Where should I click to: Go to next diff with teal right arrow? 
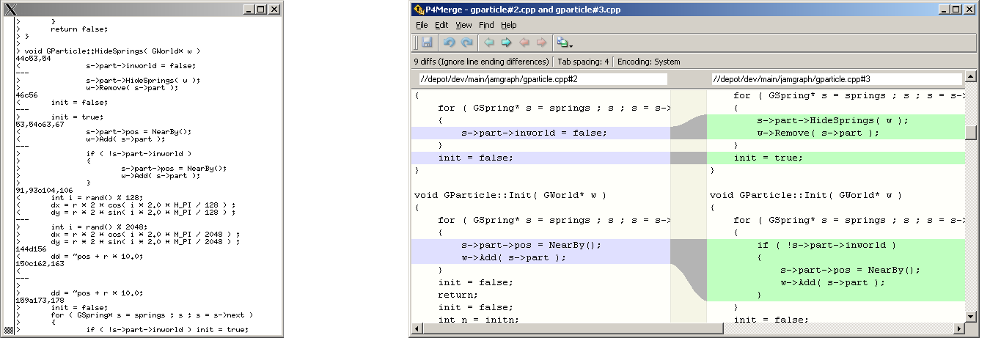pos(506,43)
